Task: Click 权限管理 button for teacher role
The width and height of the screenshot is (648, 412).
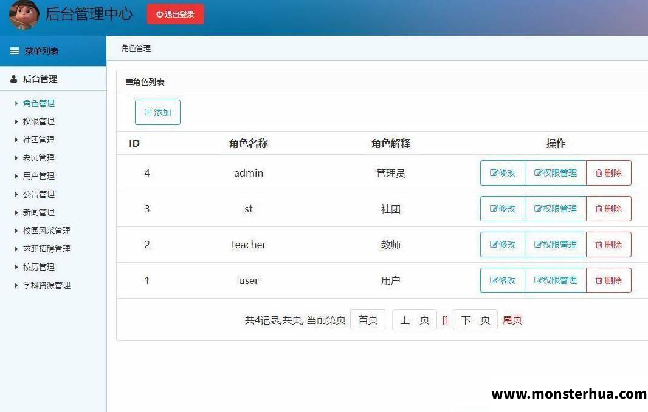Action: pyautogui.click(x=556, y=245)
